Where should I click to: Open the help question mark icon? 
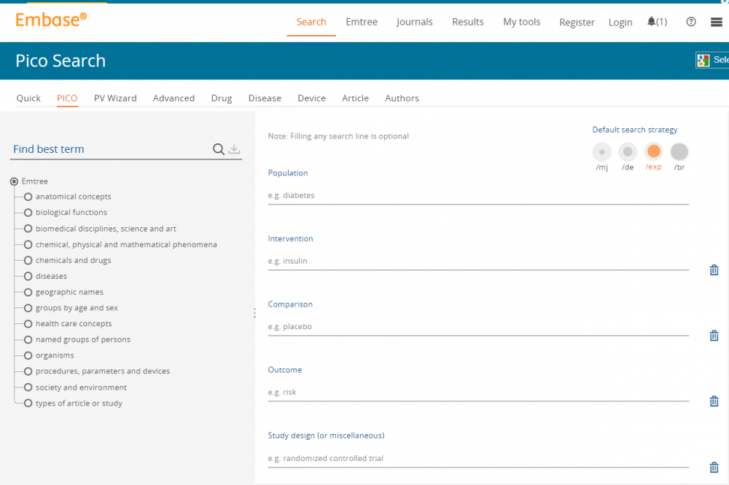691,21
